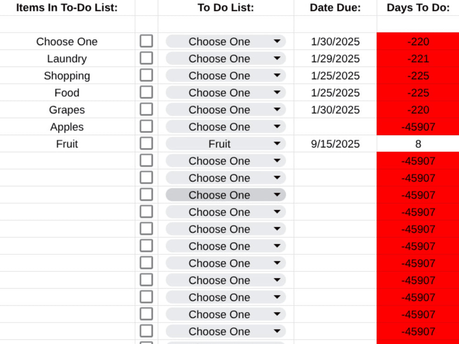
Task: Check the box in the Laundry row
Action: [x=146, y=58]
